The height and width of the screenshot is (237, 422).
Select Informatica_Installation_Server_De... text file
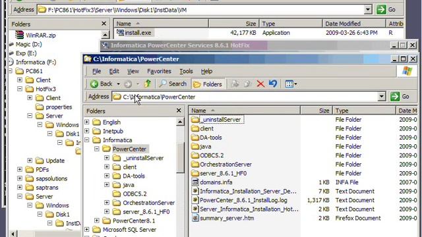pyautogui.click(x=244, y=192)
